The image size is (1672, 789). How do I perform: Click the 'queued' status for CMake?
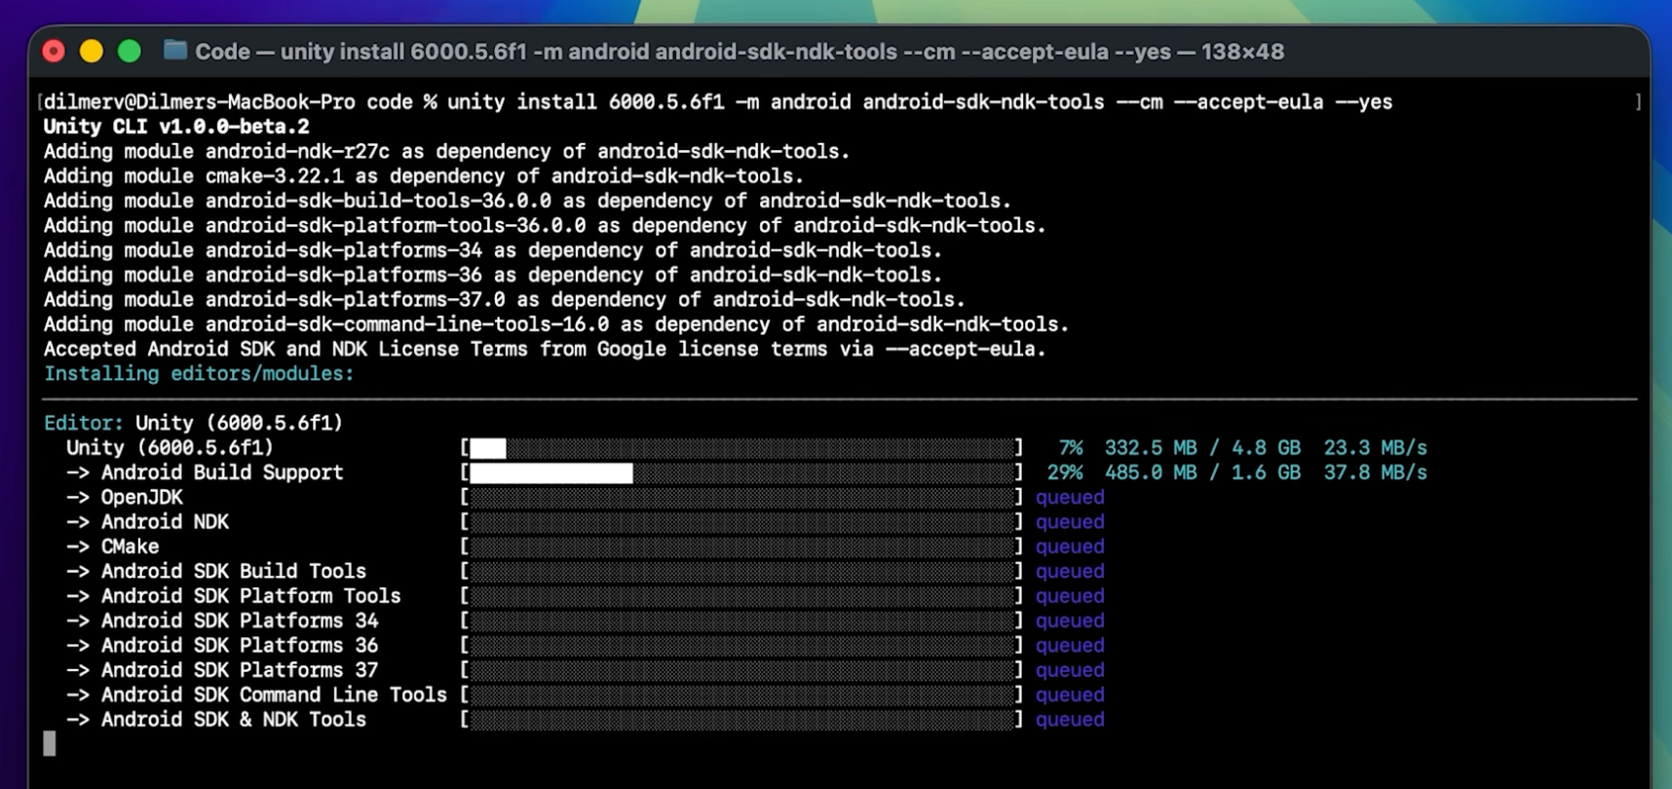tap(1070, 546)
